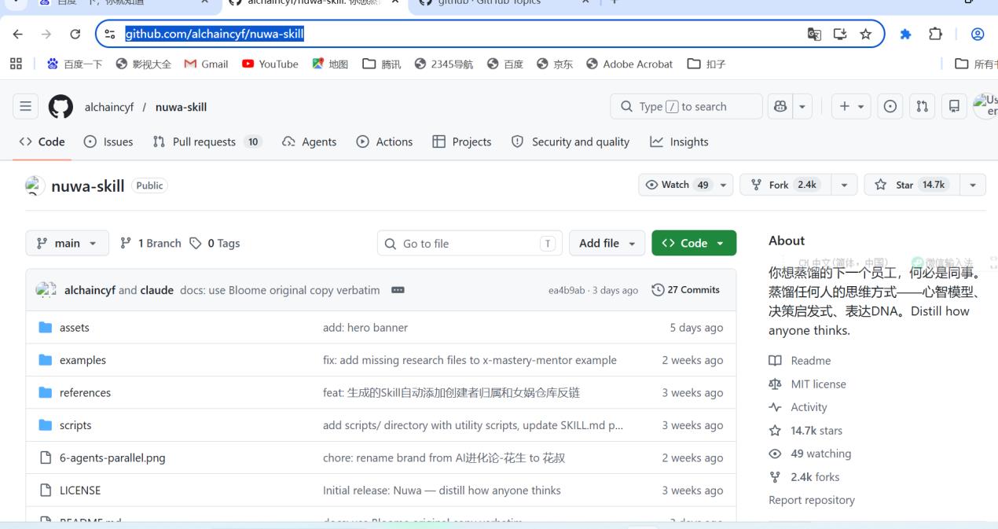Screen dimensions: 998x529
Task: Expand the Copilot dropdown arrow in header
Action: point(802,107)
